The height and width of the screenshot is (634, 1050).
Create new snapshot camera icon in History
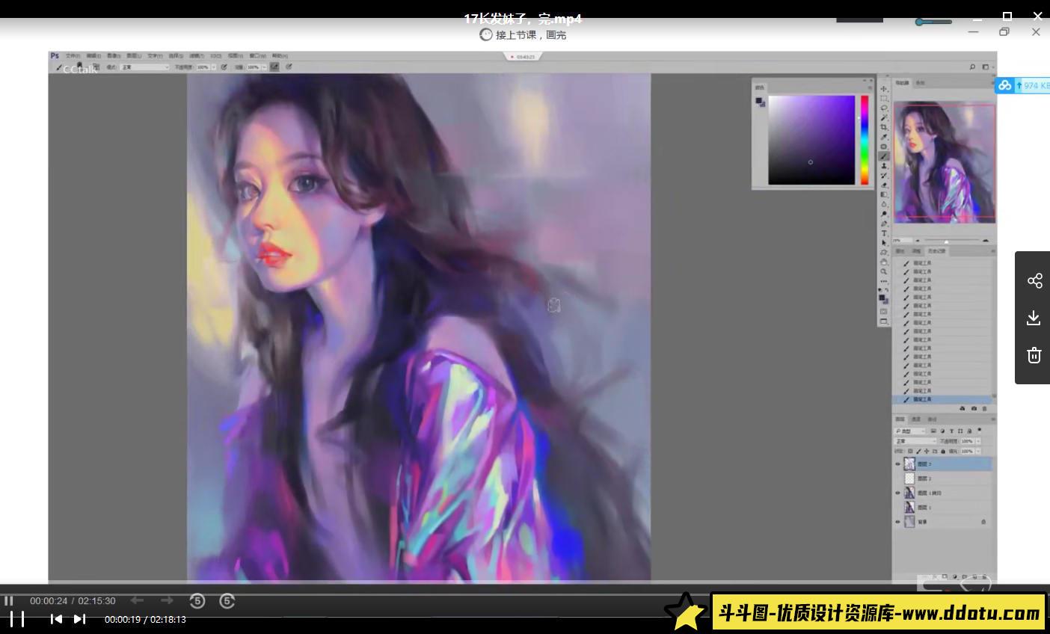pos(974,408)
